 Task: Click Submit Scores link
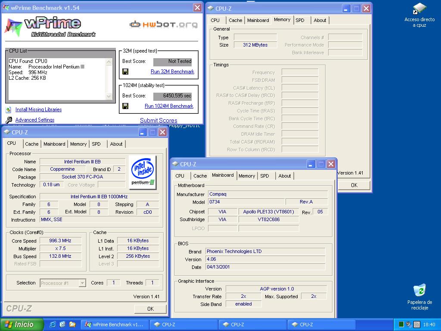point(158,121)
